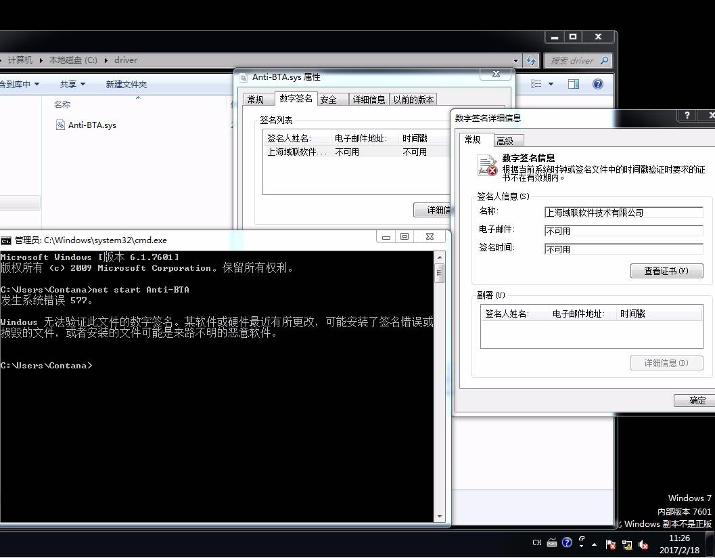Click the CH language indicator in taskbar
Viewport: 715px width, 558px height.
tap(536, 542)
